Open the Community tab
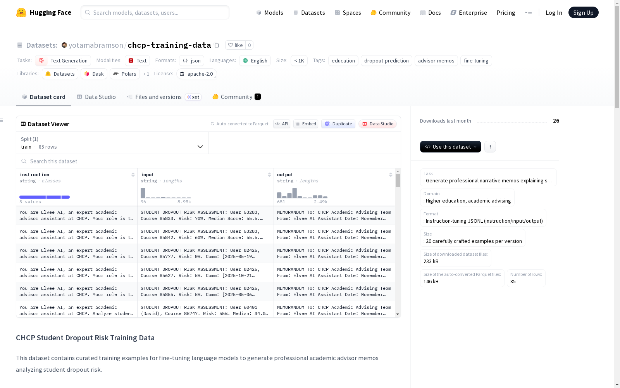The height and width of the screenshot is (388, 620). point(236,97)
